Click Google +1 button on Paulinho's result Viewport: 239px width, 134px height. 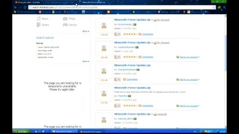pyautogui.click(x=117, y=106)
